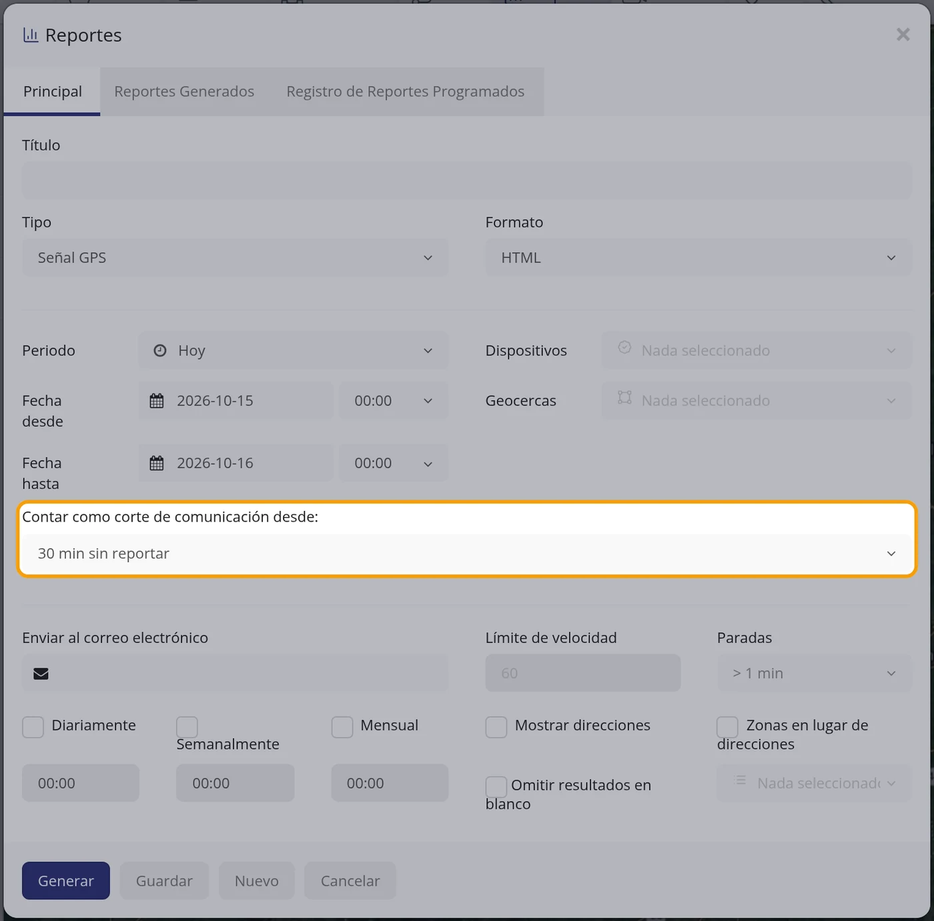Open the 30 min sin reportar dropdown
Image resolution: width=934 pixels, height=921 pixels.
tap(467, 554)
